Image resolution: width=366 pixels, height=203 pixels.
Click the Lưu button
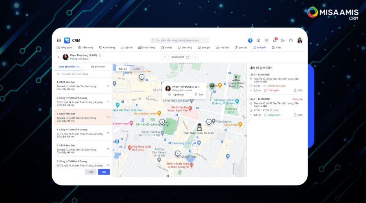104,172
